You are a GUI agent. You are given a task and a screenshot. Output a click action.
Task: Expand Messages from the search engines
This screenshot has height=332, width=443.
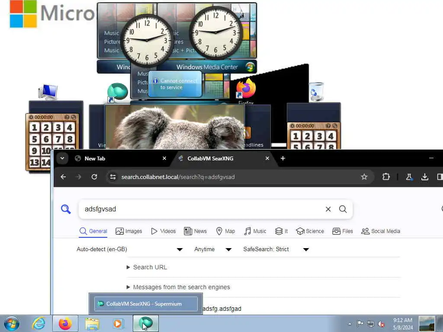(178, 287)
